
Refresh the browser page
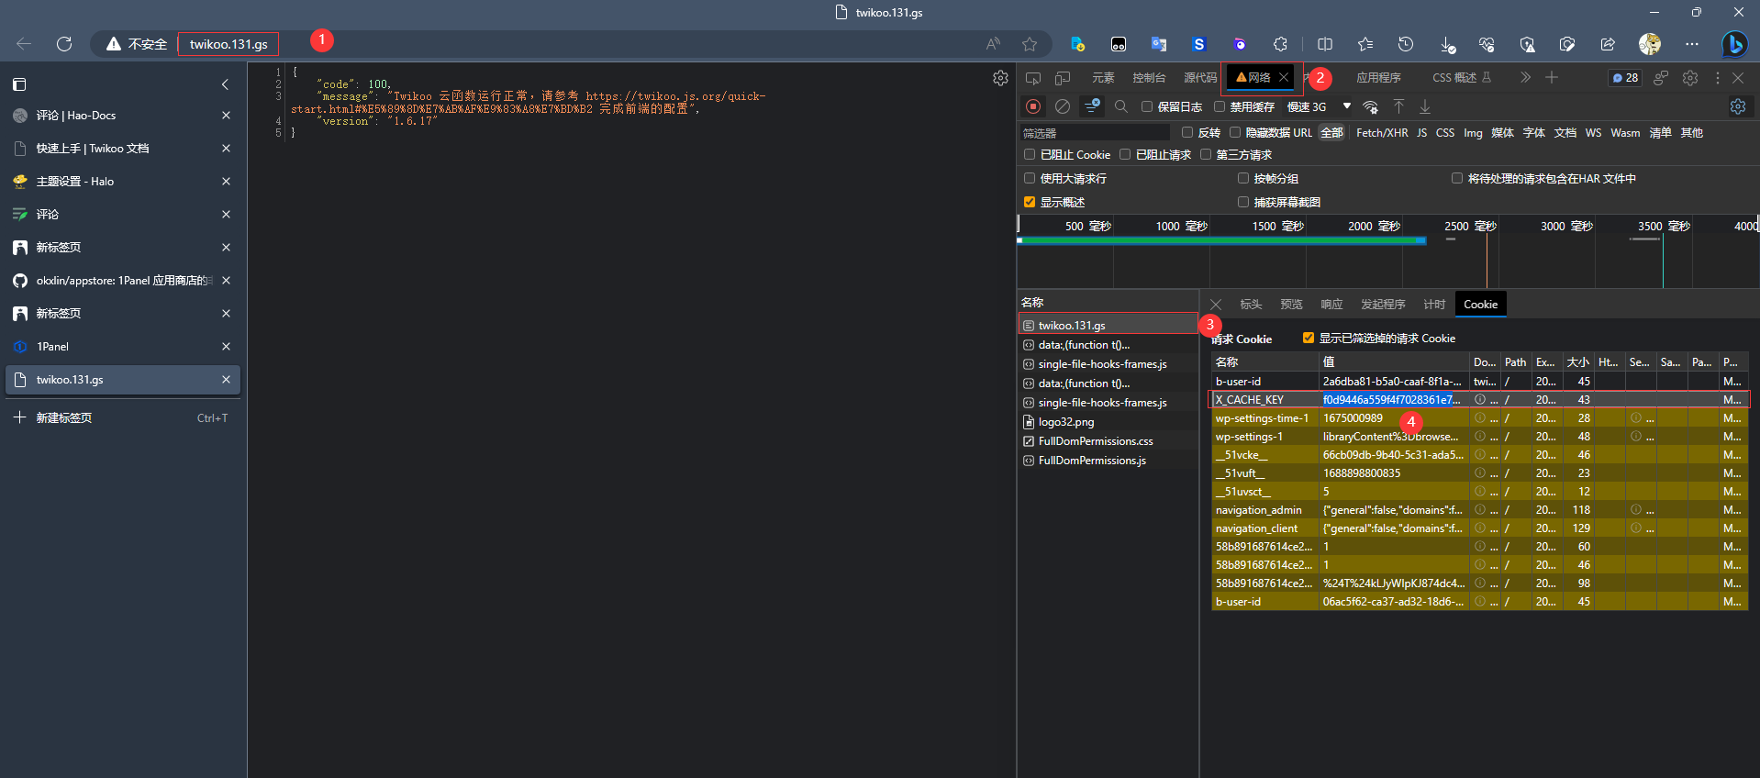click(64, 44)
